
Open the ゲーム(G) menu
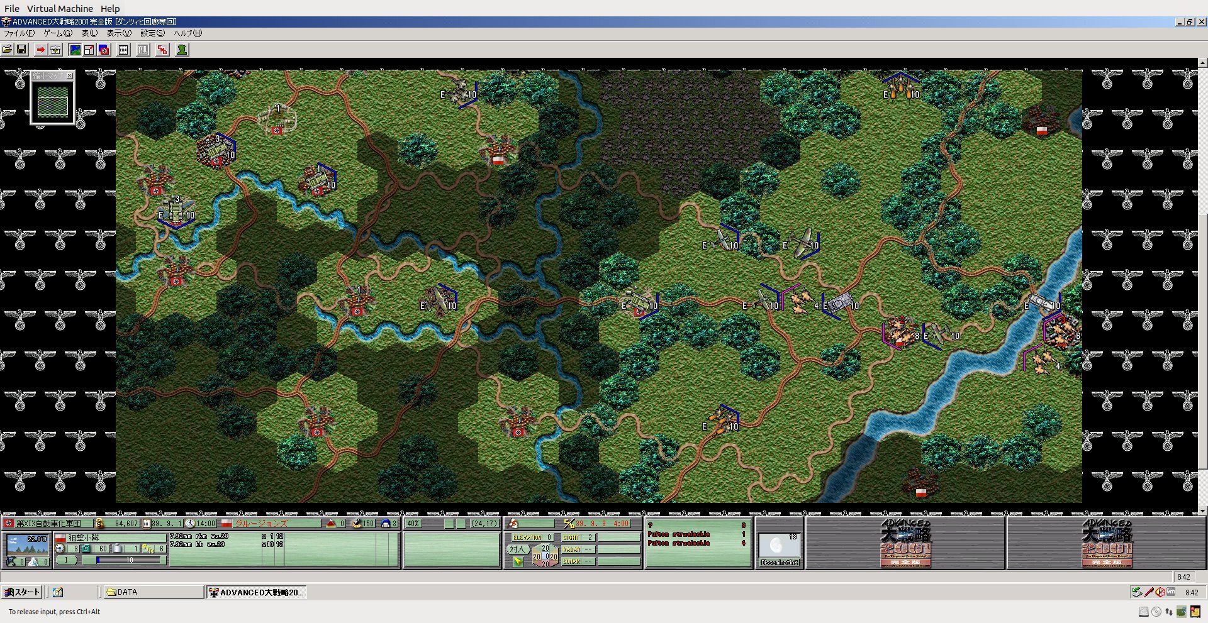pos(58,33)
